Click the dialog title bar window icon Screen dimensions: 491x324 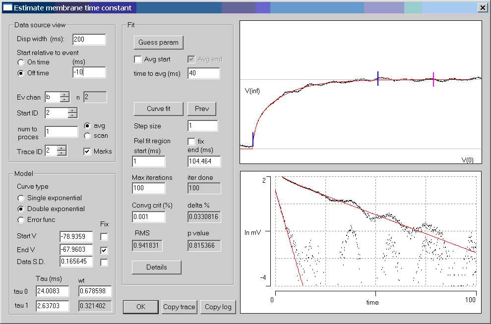(x=7, y=7)
